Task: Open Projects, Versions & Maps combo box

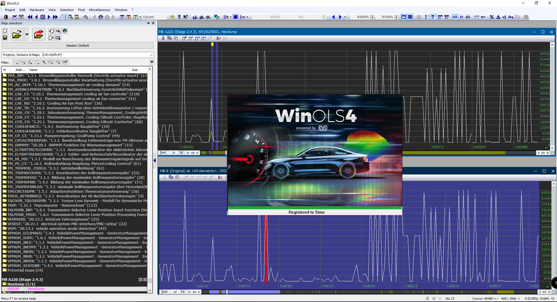Action: click(78, 55)
